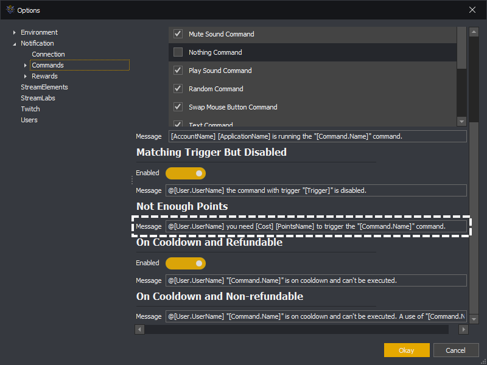The width and height of the screenshot is (487, 365).
Task: Click the main panel scroll up arrow
Action: coord(474,32)
